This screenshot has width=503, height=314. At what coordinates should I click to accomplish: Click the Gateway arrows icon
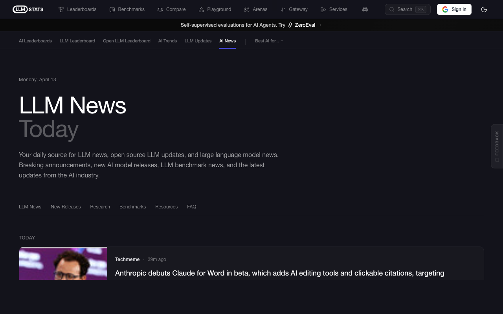tap(283, 9)
